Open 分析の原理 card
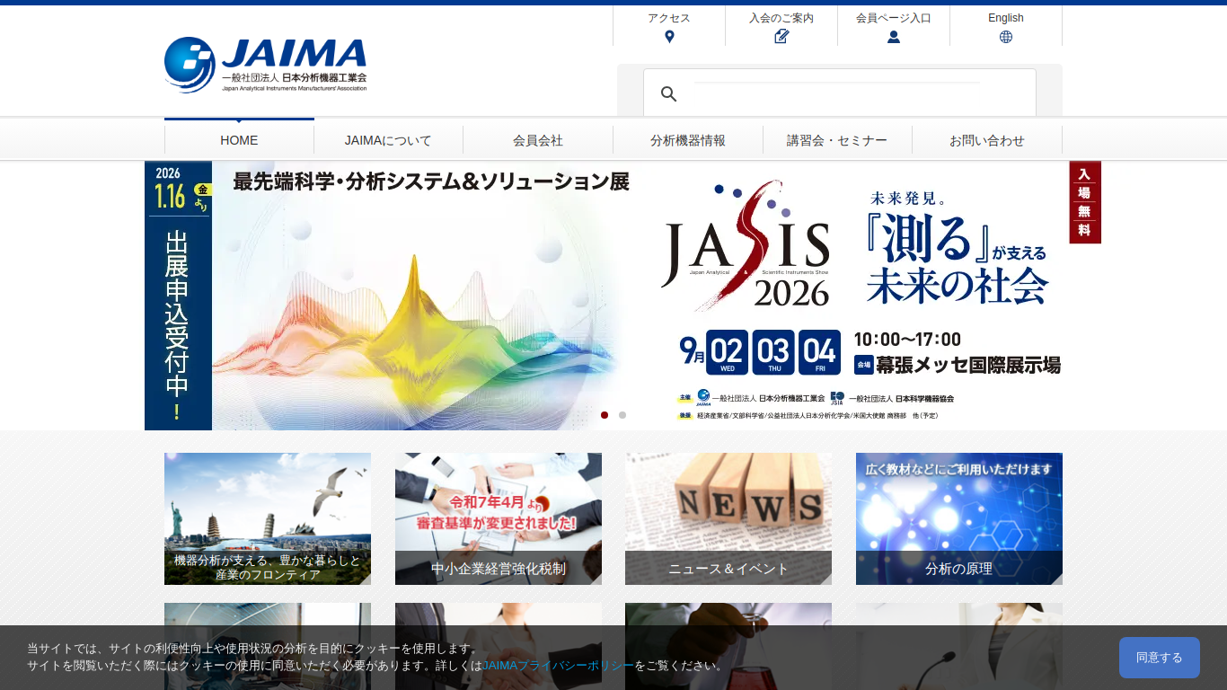 coord(959,518)
